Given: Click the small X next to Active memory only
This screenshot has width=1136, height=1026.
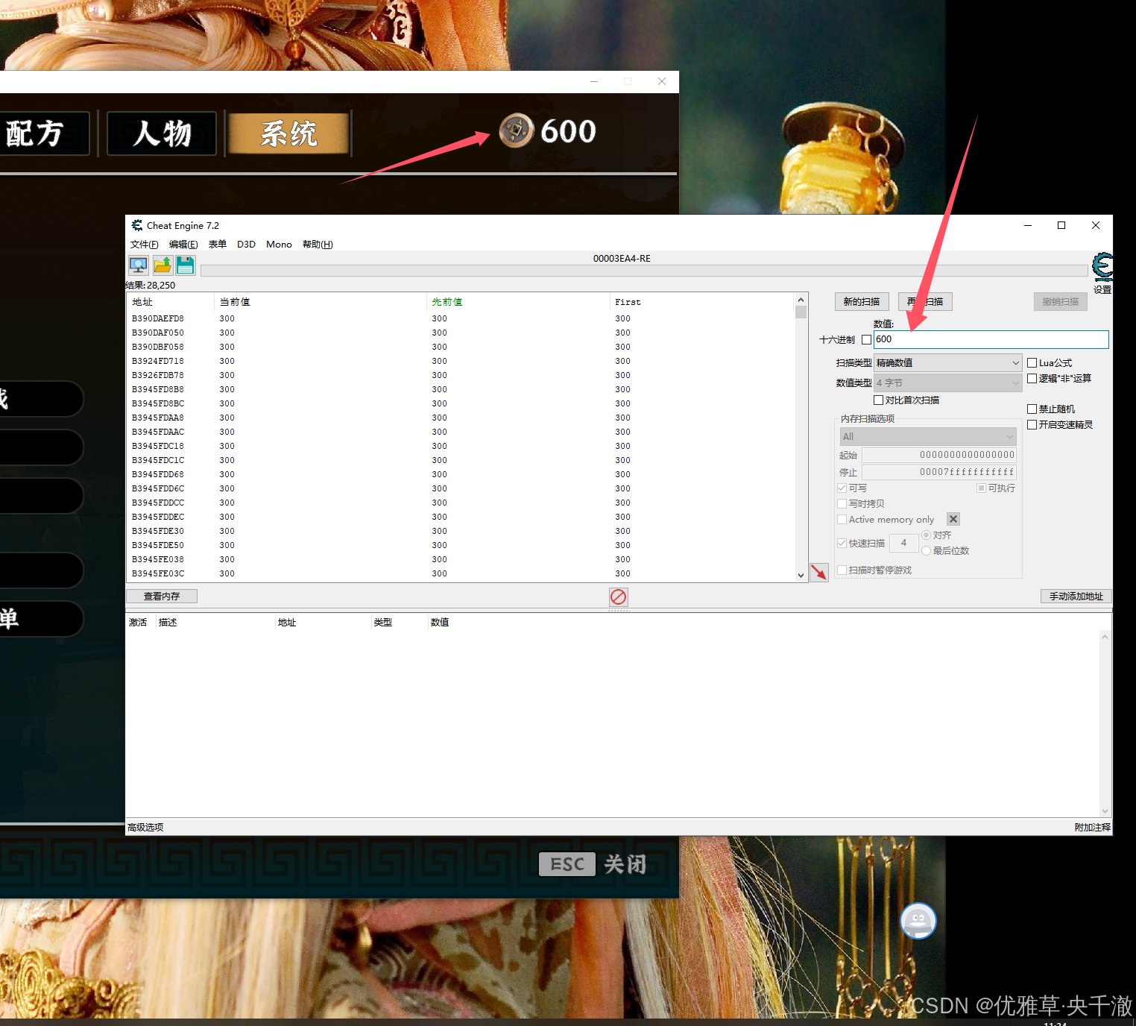Looking at the screenshot, I should point(953,519).
